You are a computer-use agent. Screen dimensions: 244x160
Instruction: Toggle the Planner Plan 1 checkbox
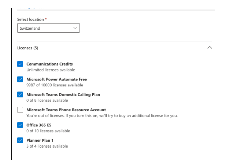pos(20,140)
